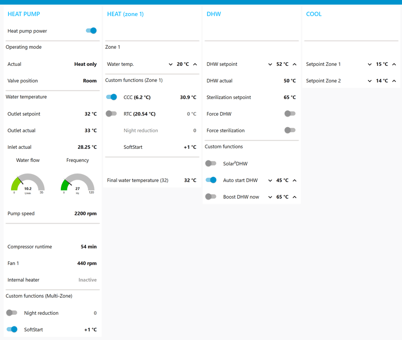The height and width of the screenshot is (340, 402).
Task: Click the Internal heater 'Inactive' status
Action: (87, 280)
